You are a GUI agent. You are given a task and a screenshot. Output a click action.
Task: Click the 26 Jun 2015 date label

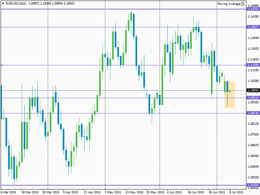(217, 192)
